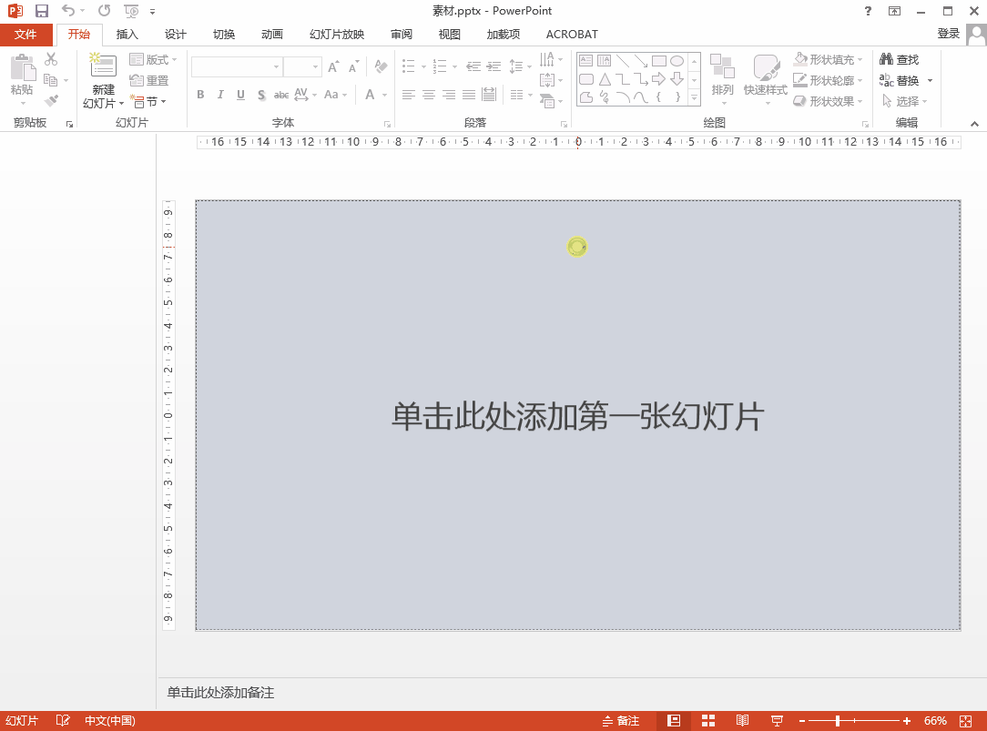This screenshot has width=987, height=731.
Task: Click the Copy icon
Action: point(51,80)
